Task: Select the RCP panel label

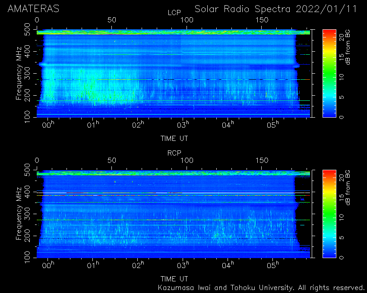Action: click(174, 153)
